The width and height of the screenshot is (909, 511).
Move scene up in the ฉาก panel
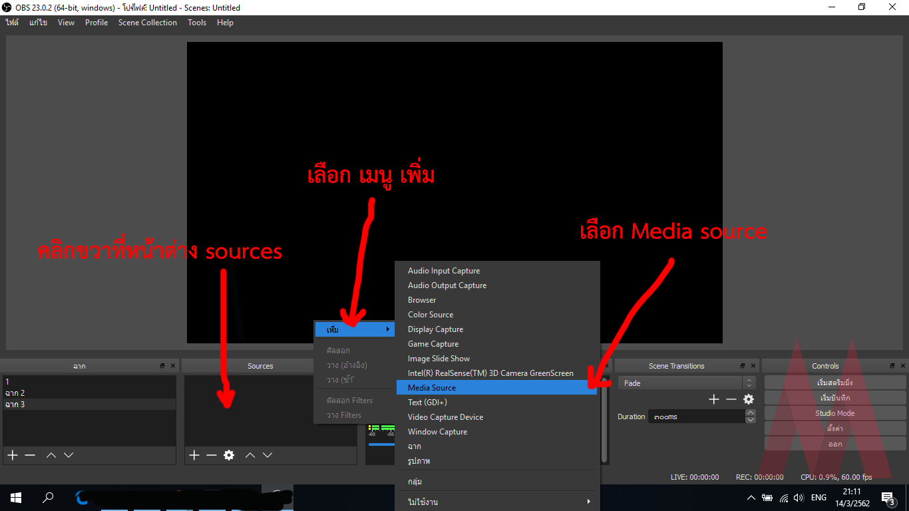click(x=51, y=455)
